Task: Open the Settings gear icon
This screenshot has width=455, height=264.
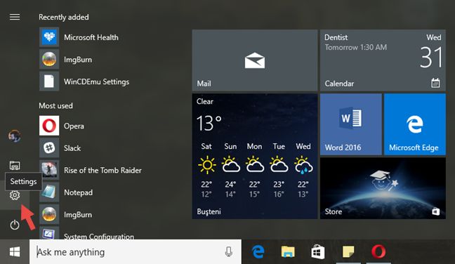Action: [15, 195]
